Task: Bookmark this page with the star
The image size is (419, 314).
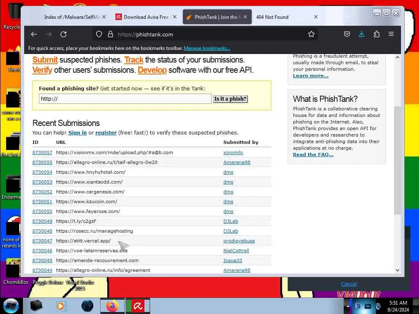Action: (x=311, y=34)
